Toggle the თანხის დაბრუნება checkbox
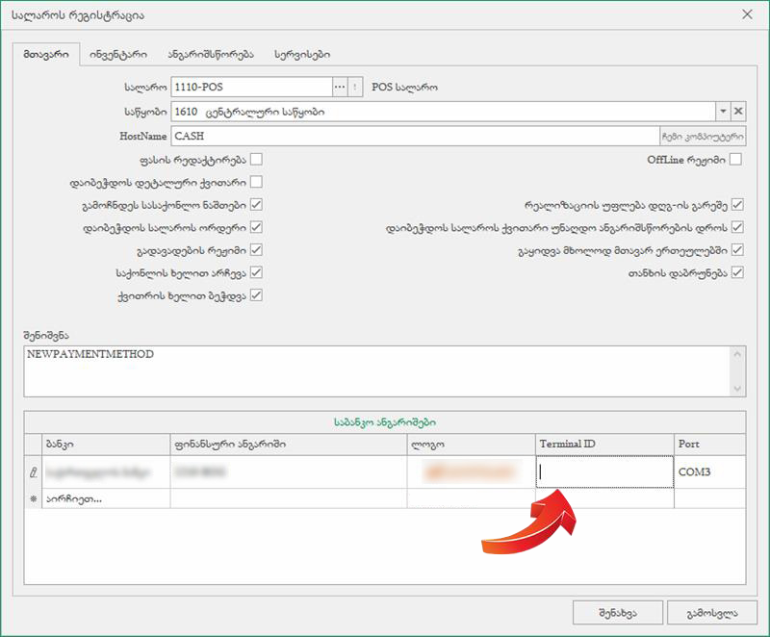Viewport: 770px width, 637px height. [x=737, y=272]
